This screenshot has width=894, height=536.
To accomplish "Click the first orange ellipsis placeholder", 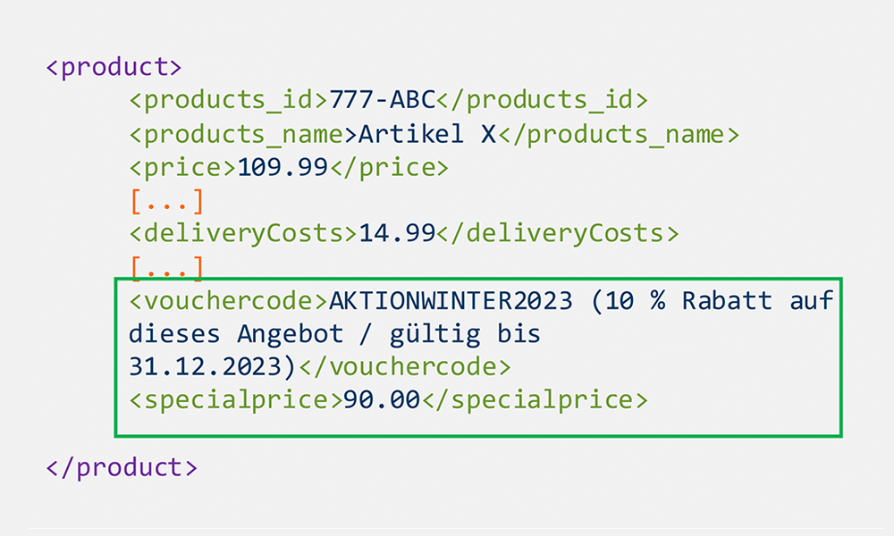I will pos(167,202).
